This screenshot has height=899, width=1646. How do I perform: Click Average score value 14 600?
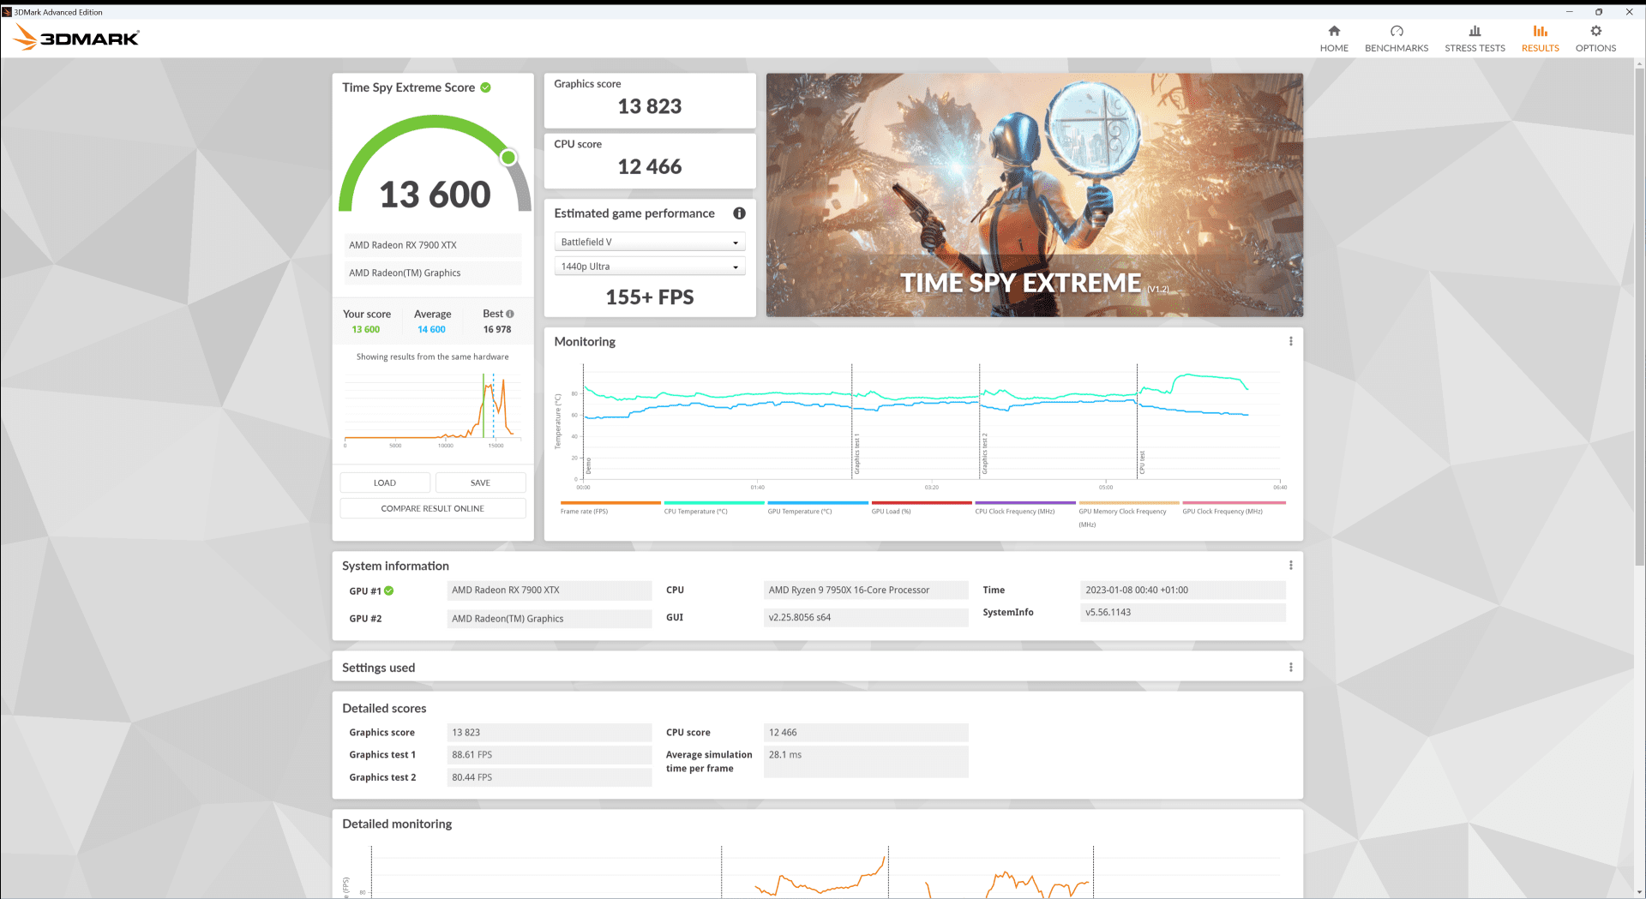(431, 329)
